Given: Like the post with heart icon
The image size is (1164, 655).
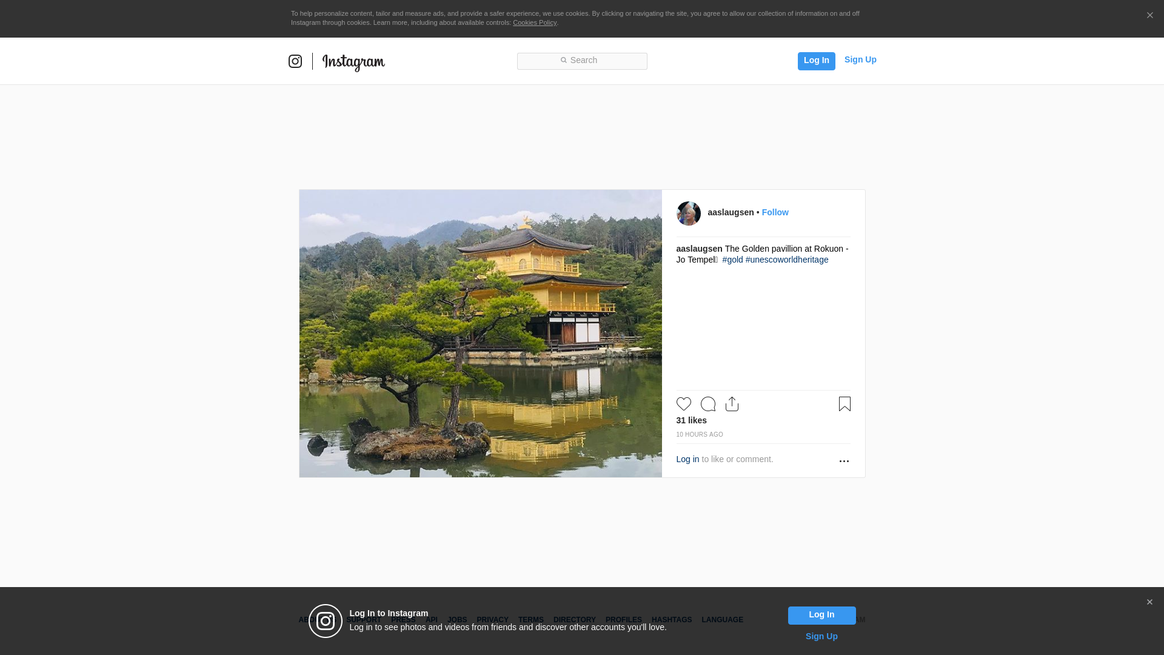Looking at the screenshot, I should tap(684, 404).
